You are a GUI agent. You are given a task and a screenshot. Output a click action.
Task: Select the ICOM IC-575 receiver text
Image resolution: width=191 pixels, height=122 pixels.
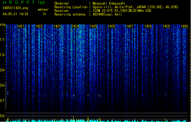pyautogui.click(x=122, y=11)
